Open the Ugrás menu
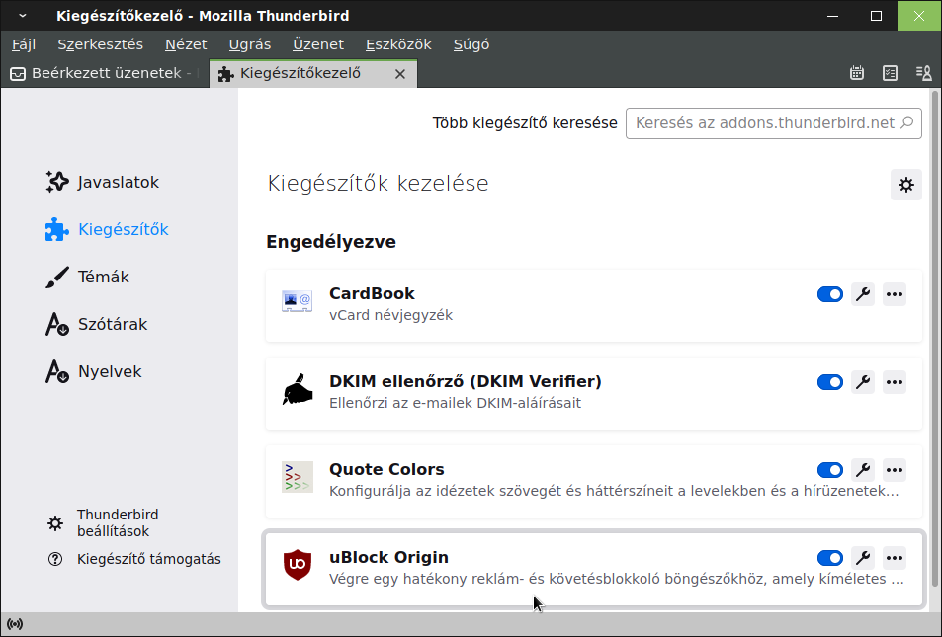942x637 pixels. 250,44
